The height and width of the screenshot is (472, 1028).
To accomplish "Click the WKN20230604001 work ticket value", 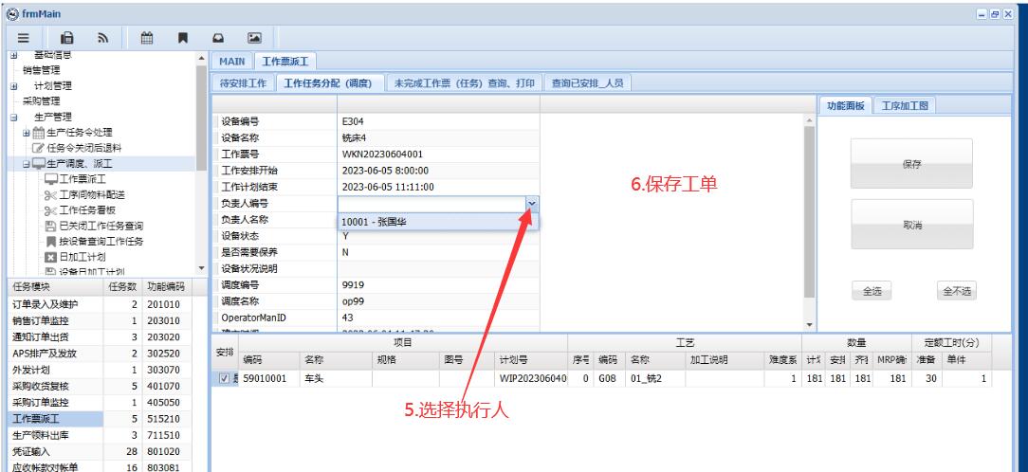I will pyautogui.click(x=382, y=154).
